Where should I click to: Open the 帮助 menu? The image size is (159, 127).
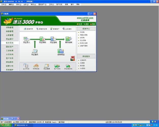[x=78, y=5]
